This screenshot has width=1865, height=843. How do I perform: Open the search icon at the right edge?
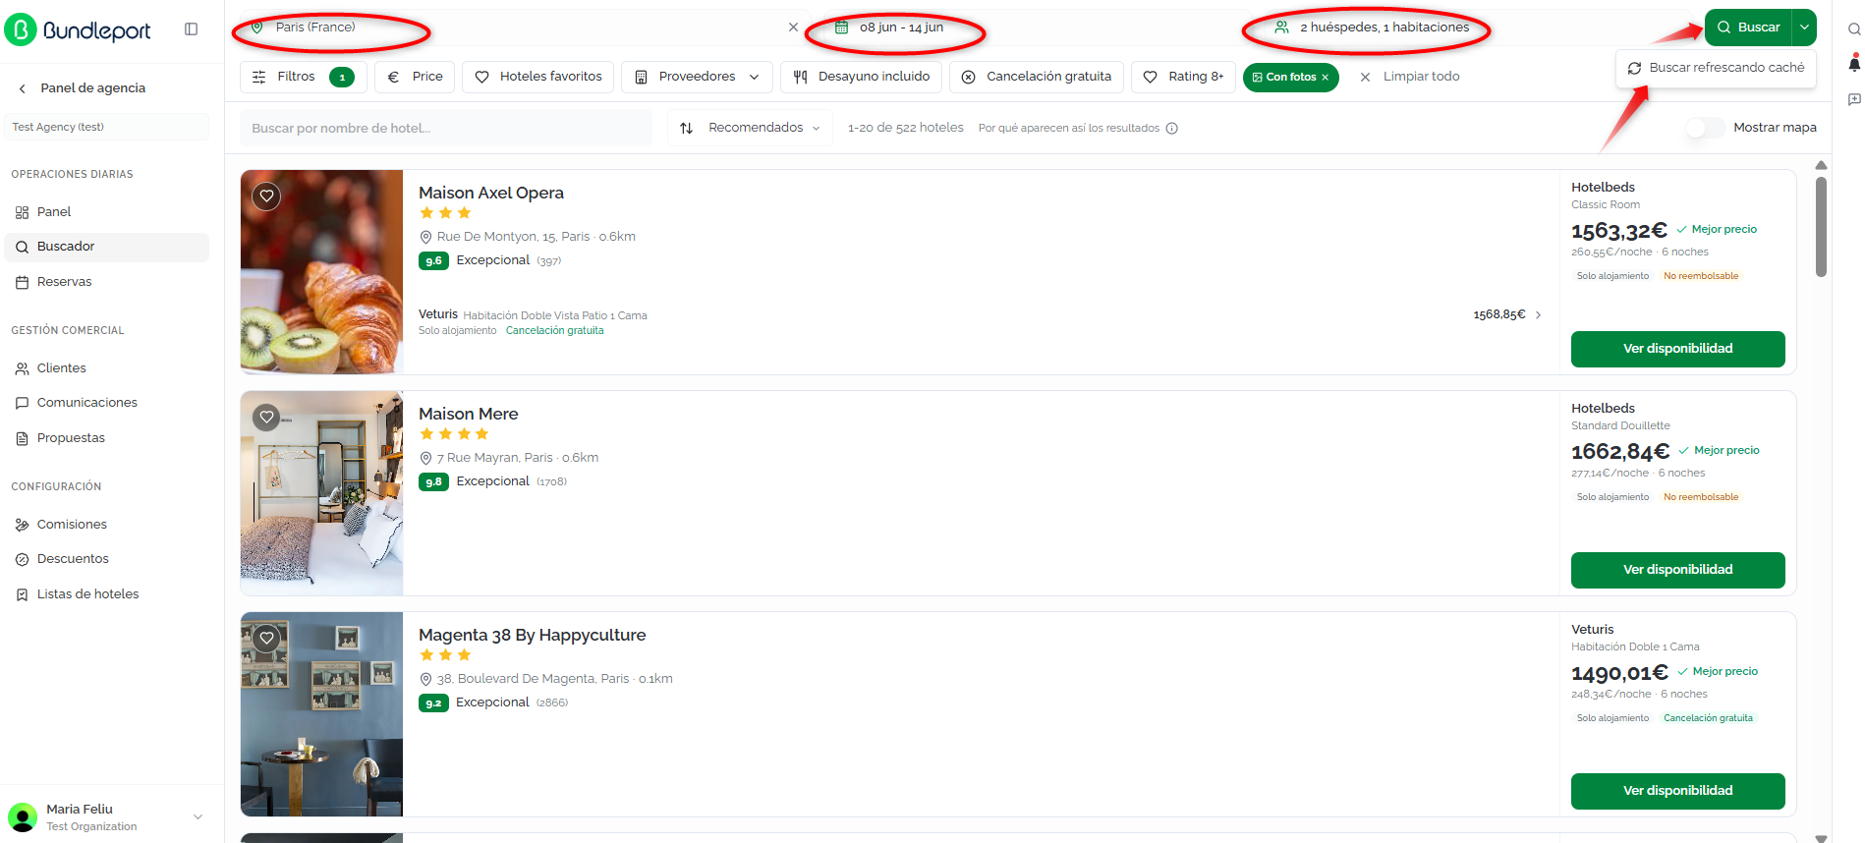pyautogui.click(x=1854, y=29)
